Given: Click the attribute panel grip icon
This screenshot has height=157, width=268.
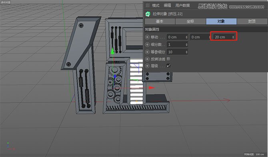Looking at the screenshot, I should 147,5.
